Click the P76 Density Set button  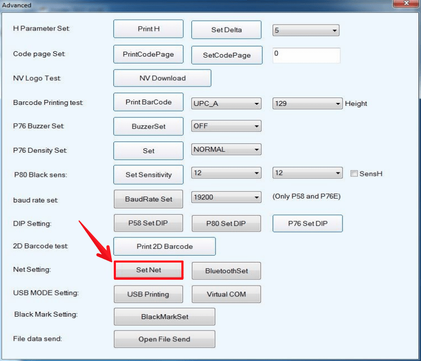[148, 151]
